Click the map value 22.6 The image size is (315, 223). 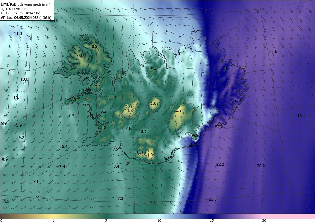click(x=273, y=51)
